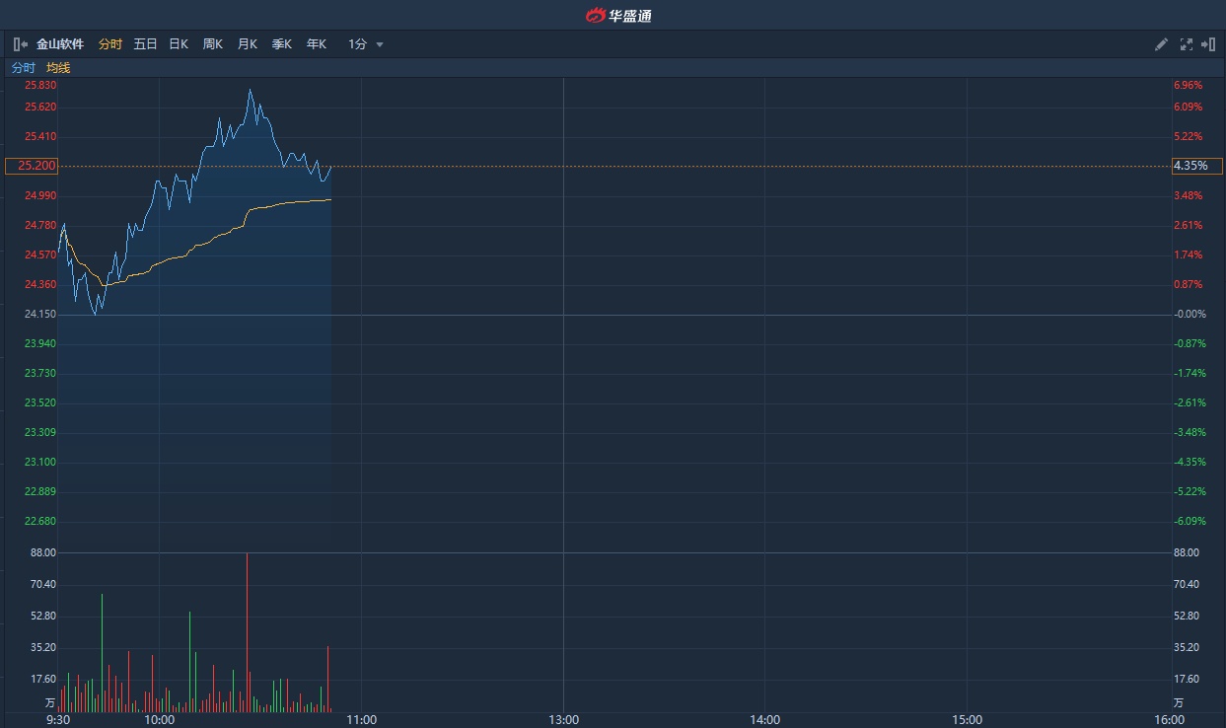Expand the 1分 interval dropdown arrow
Image resolution: width=1226 pixels, height=728 pixels.
(x=380, y=44)
